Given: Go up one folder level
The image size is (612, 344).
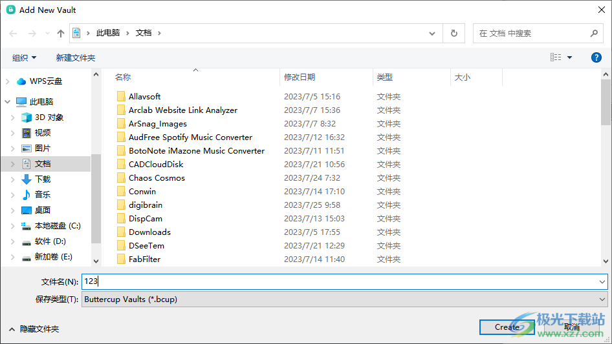Looking at the screenshot, I should point(61,34).
